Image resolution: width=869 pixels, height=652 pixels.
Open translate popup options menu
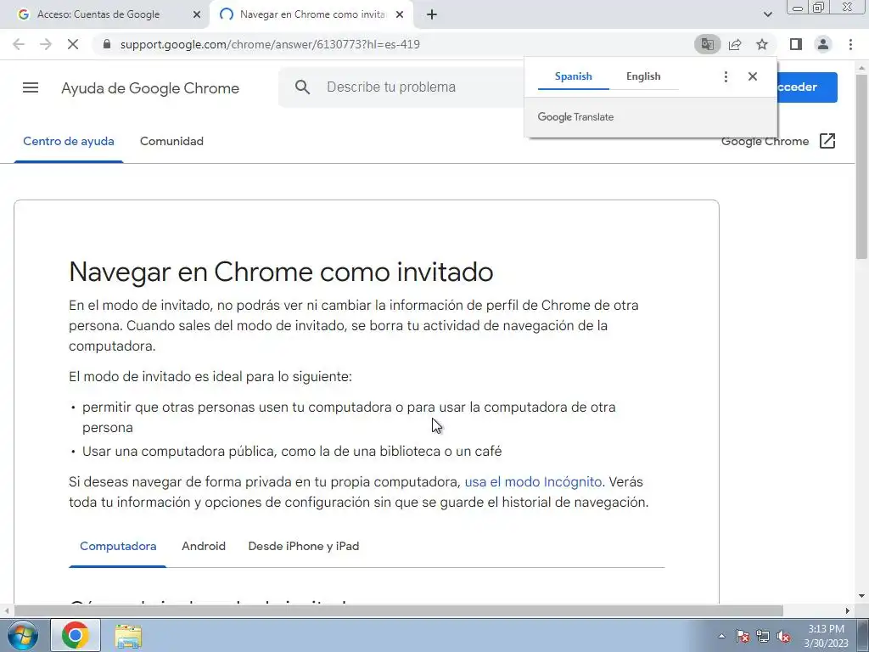pyautogui.click(x=726, y=76)
